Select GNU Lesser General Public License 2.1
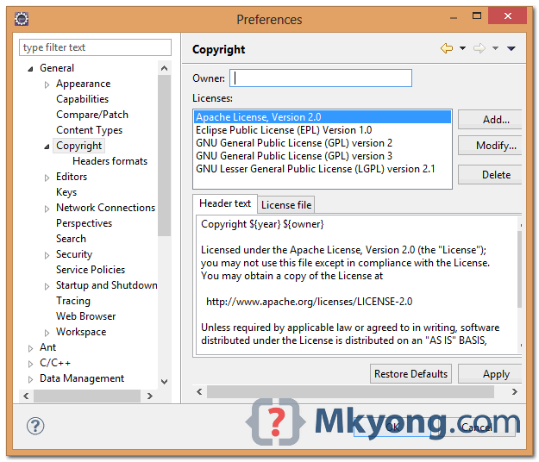 pos(322,169)
